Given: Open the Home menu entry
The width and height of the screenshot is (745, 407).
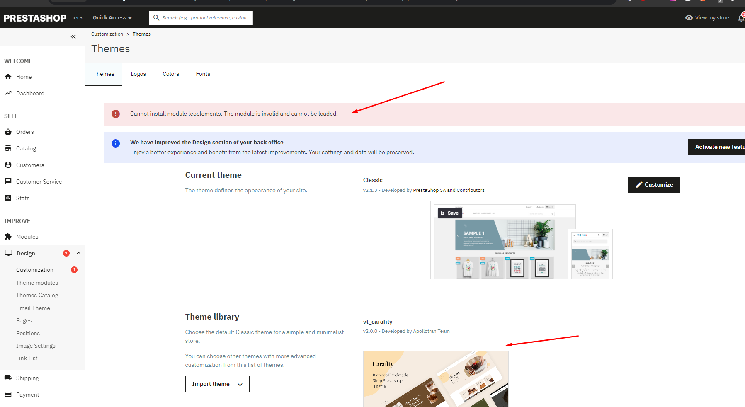Looking at the screenshot, I should [24, 77].
